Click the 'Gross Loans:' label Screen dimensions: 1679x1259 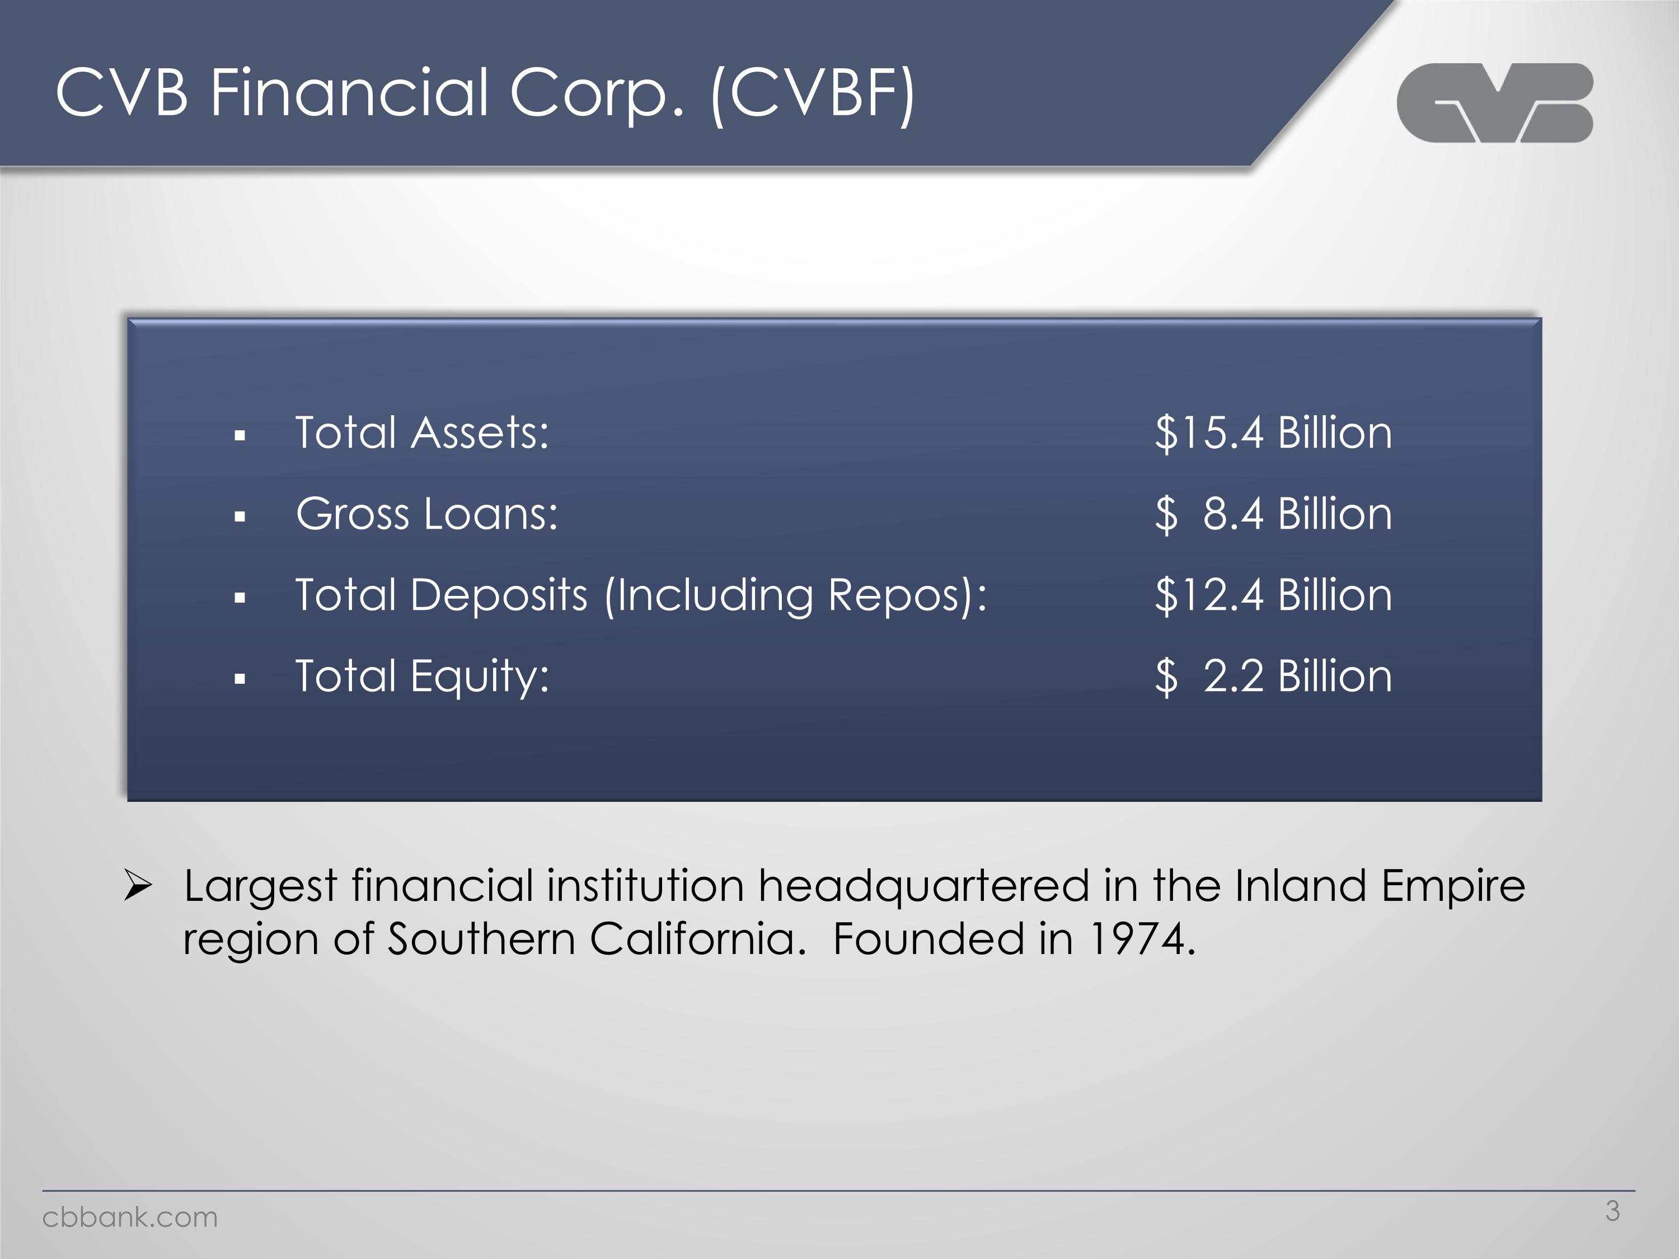click(x=426, y=514)
